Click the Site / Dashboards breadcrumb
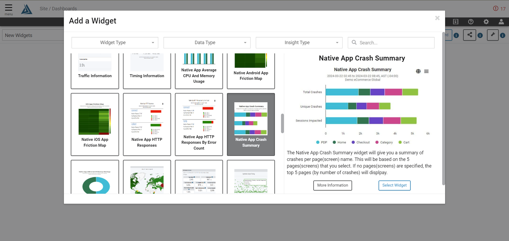 (x=58, y=8)
